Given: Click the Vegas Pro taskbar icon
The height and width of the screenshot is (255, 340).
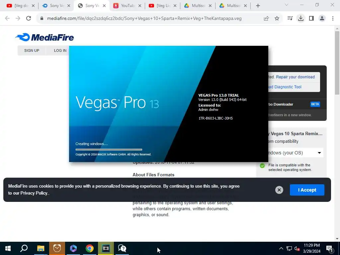Looking at the screenshot, I should point(106,248).
